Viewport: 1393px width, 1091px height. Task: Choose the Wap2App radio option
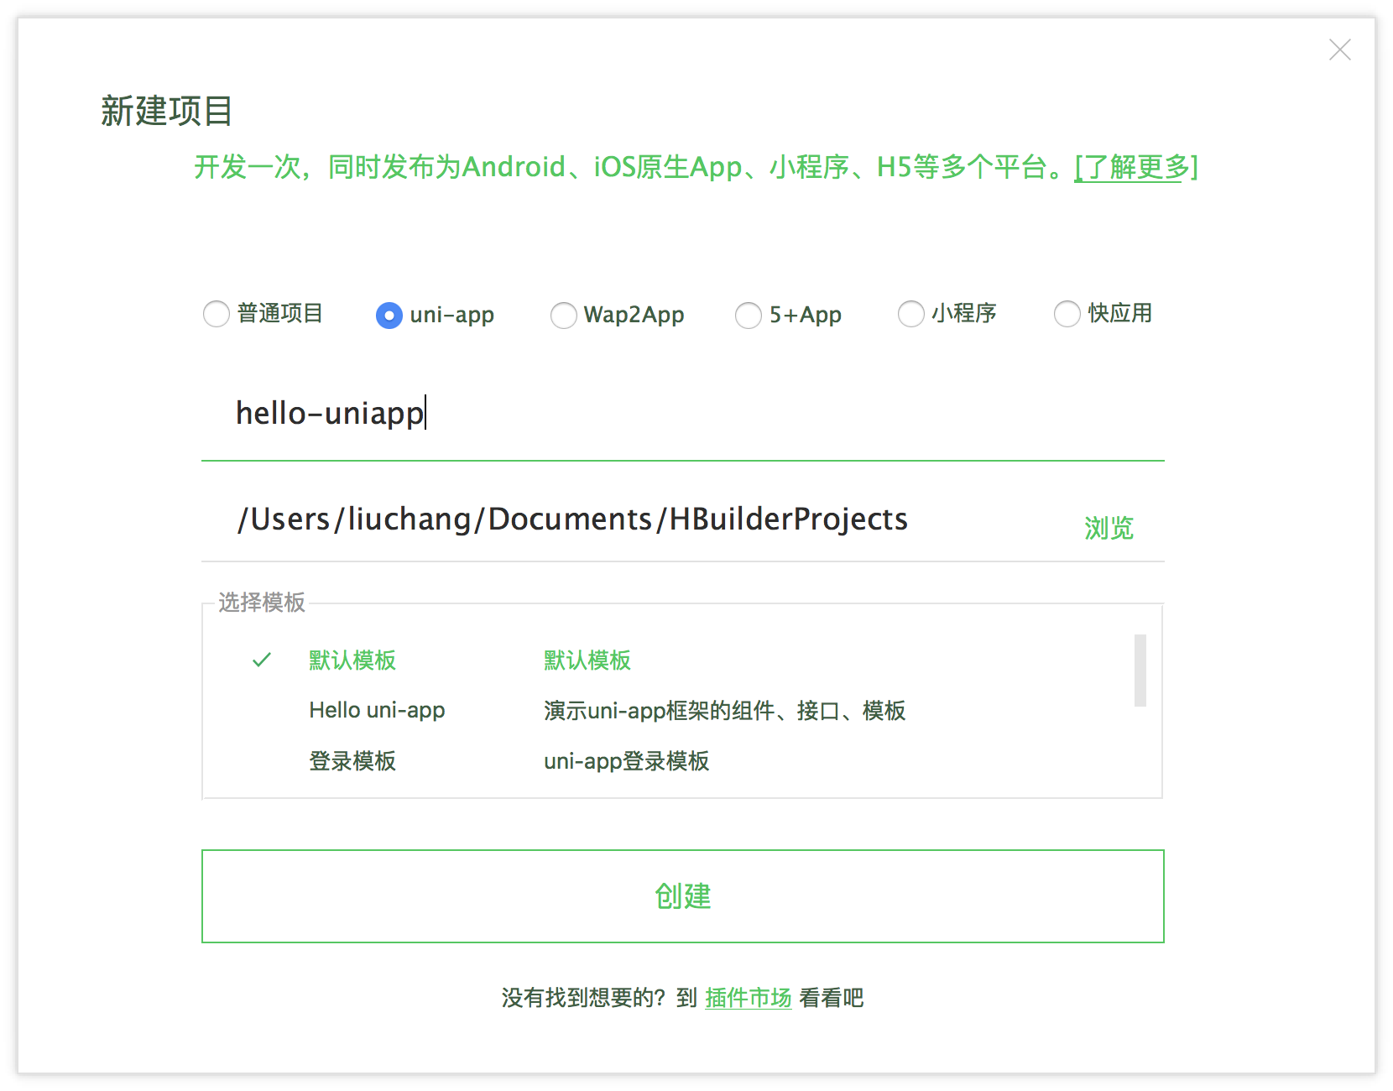tap(564, 315)
